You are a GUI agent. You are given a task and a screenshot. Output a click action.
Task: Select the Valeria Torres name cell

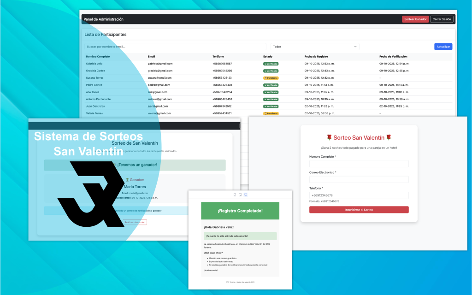(x=94, y=113)
